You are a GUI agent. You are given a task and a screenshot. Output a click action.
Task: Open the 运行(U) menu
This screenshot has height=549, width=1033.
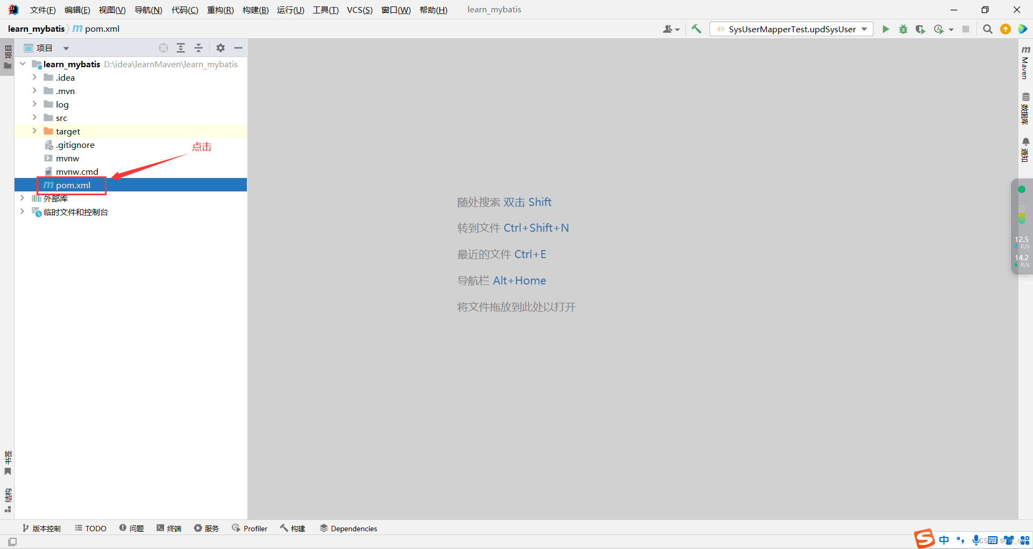290,10
